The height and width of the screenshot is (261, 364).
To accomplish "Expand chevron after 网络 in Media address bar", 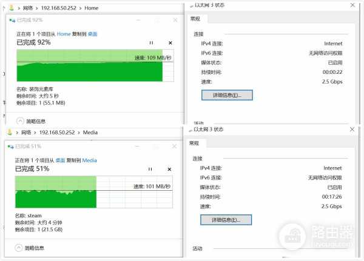I will (x=35, y=133).
